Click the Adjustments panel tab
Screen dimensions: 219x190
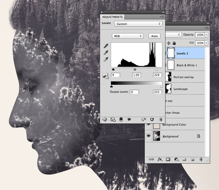pos(112,17)
